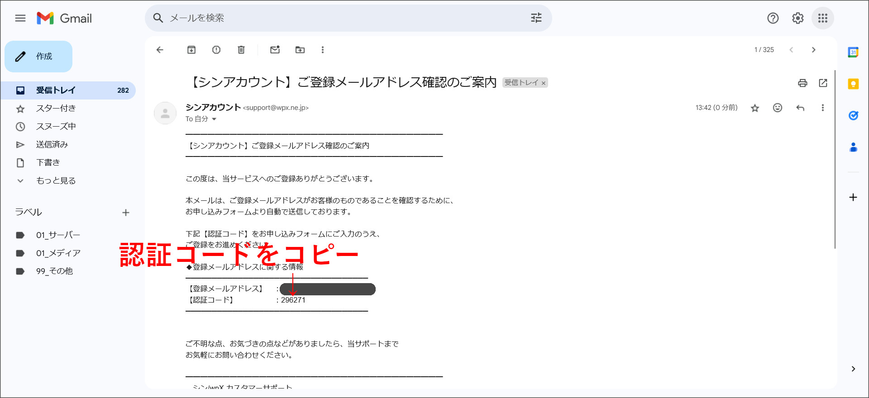
Task: Click the 受信トレイ label chip on subject
Action: pyautogui.click(x=525, y=83)
